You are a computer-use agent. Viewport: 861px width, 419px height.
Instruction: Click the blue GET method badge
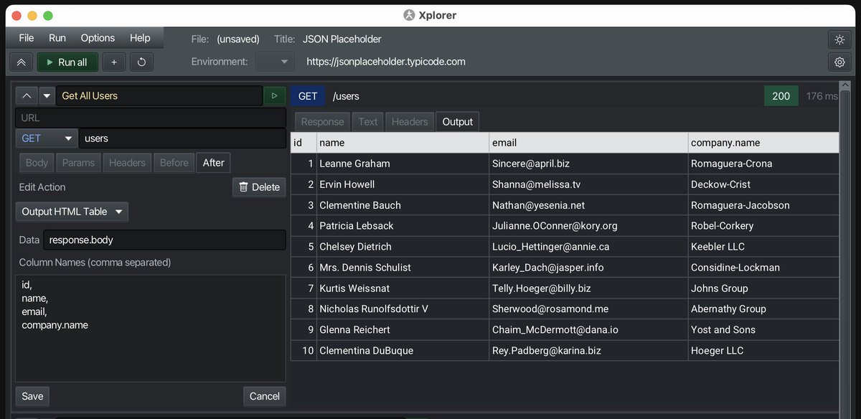308,96
